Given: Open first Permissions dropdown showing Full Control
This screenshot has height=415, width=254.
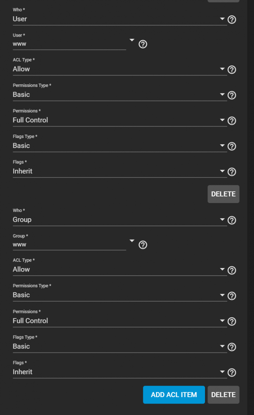Looking at the screenshot, I should click(x=120, y=120).
